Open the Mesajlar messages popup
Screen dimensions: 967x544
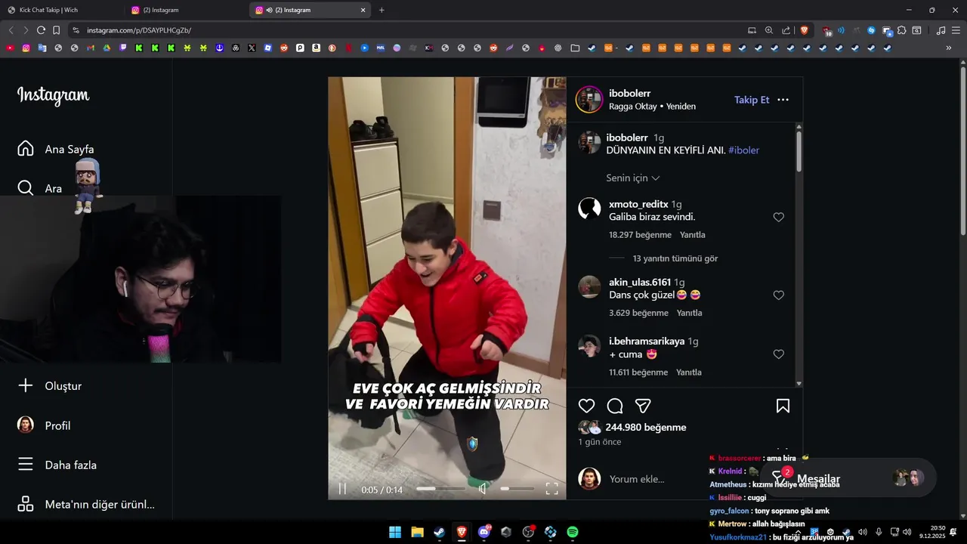tap(848, 479)
